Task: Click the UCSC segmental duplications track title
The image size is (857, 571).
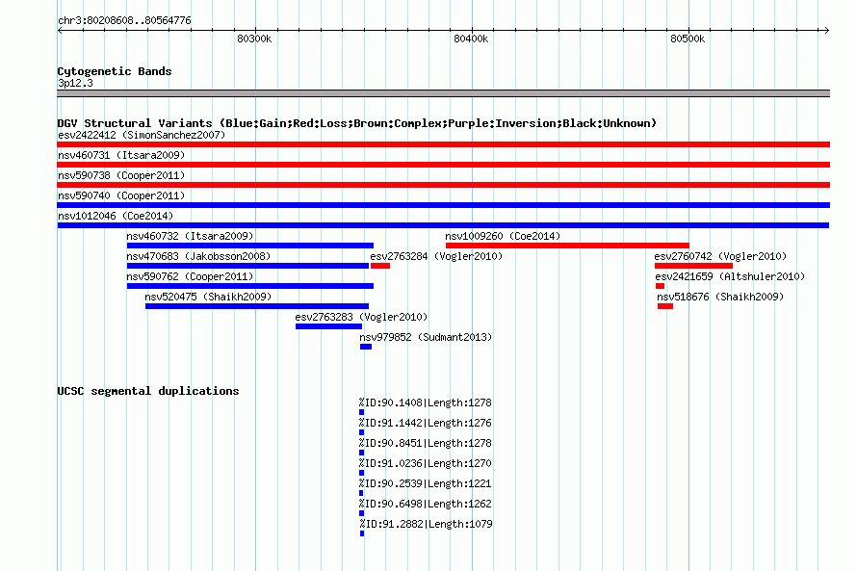Action: [148, 391]
